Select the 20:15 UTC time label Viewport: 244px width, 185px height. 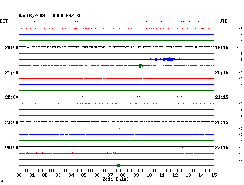[222, 73]
